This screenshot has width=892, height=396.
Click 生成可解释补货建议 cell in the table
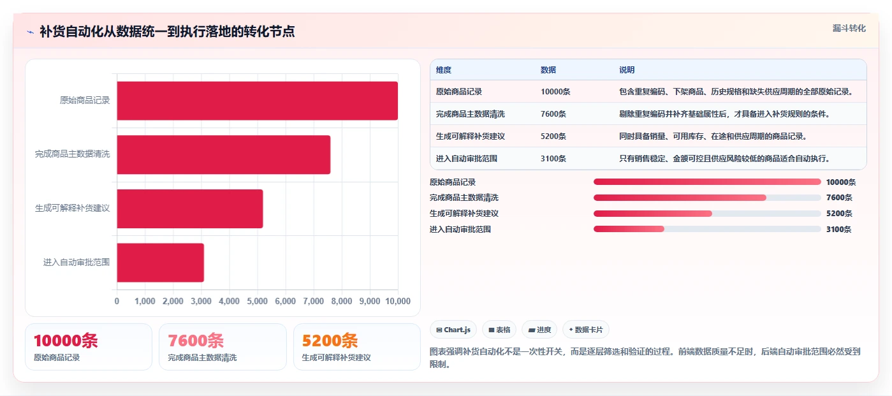pyautogui.click(x=471, y=136)
